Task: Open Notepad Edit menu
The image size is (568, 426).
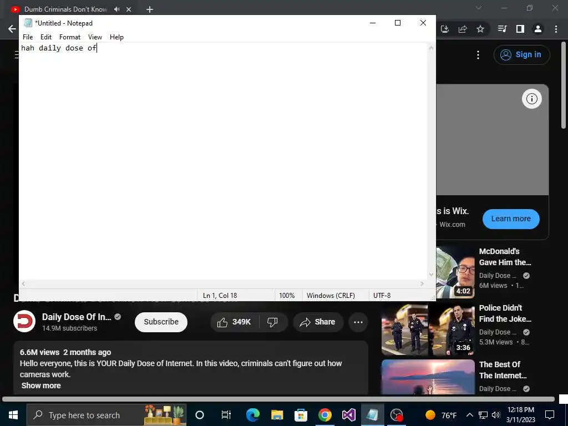Action: coord(45,37)
